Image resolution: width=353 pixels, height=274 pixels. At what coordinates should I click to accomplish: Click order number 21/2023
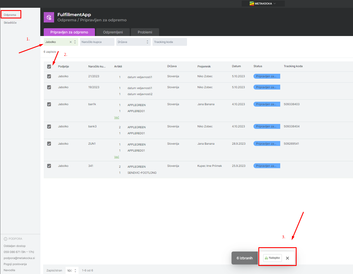coord(94,76)
